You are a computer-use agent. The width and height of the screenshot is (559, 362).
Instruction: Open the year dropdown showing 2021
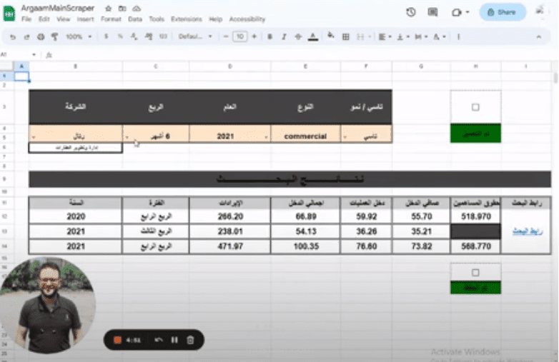pos(266,137)
